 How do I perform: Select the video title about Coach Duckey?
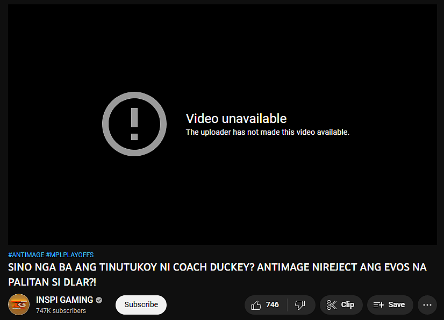pyautogui.click(x=217, y=274)
